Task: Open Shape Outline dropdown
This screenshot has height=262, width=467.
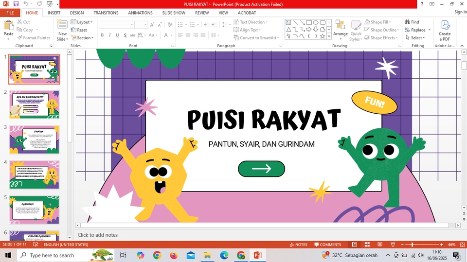Action: [382, 30]
